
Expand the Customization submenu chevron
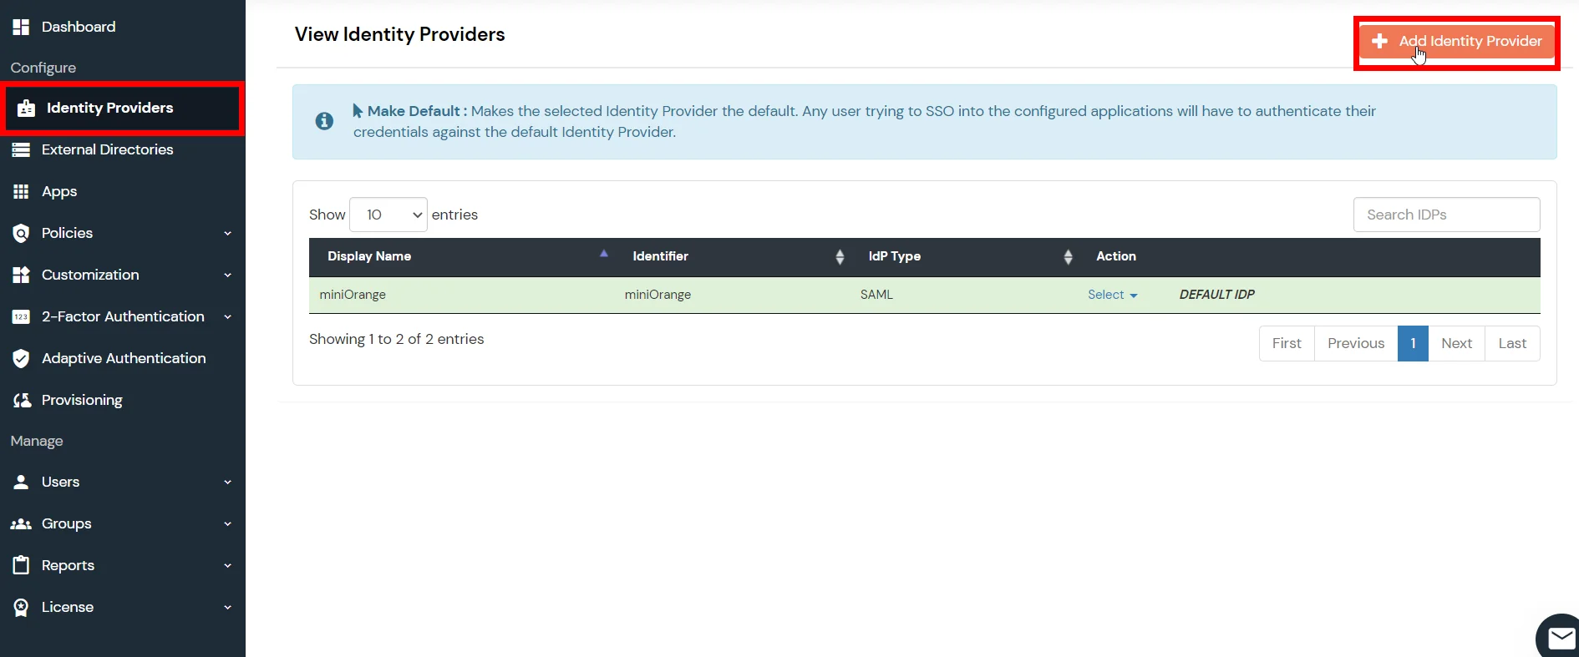click(227, 275)
